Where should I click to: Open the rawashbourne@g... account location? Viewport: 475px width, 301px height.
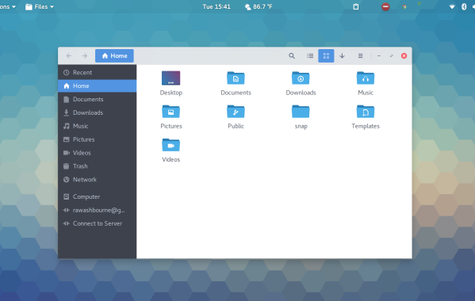[x=97, y=210]
